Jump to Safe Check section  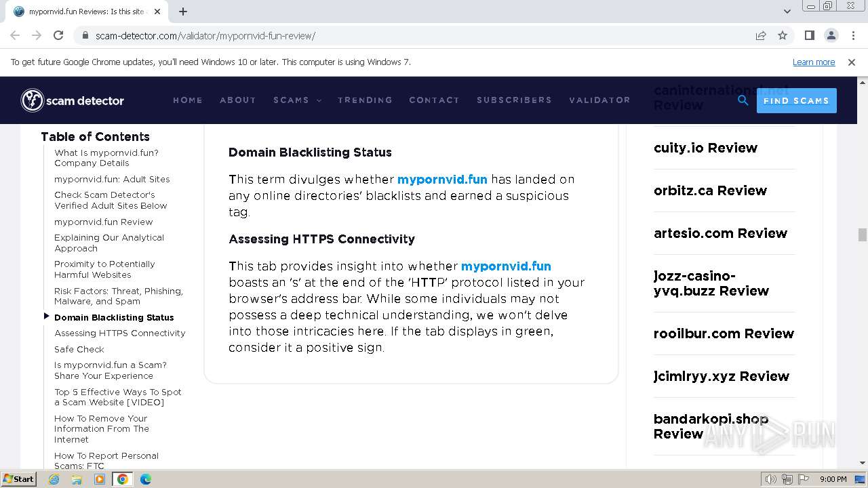[79, 350]
